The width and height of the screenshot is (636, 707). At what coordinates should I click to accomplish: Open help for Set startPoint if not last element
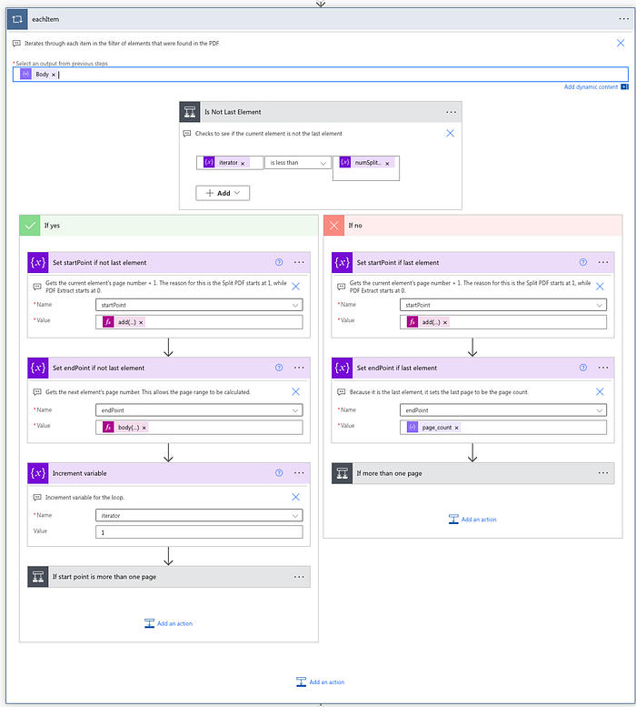pyautogui.click(x=279, y=262)
